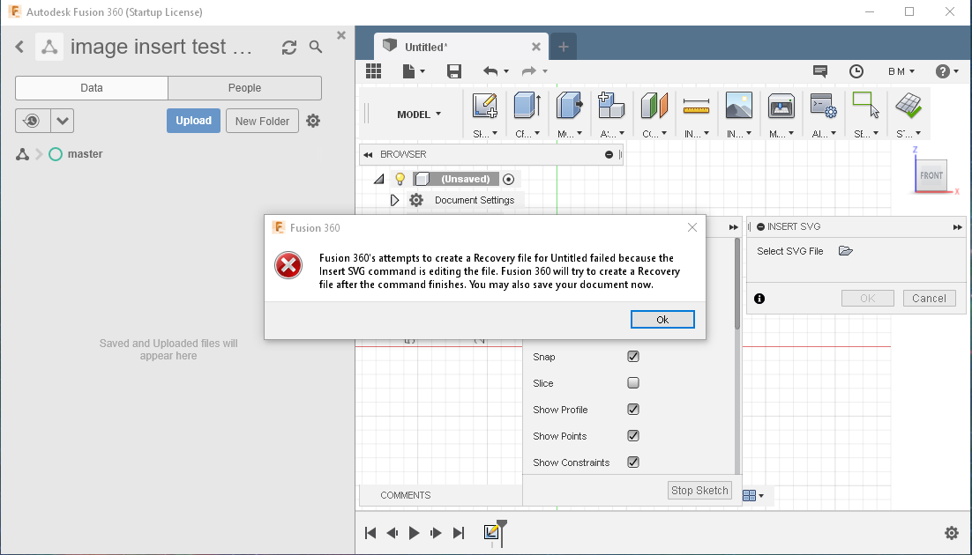The image size is (972, 555).
Task: Open the MODEL workspace dropdown
Action: coord(419,114)
